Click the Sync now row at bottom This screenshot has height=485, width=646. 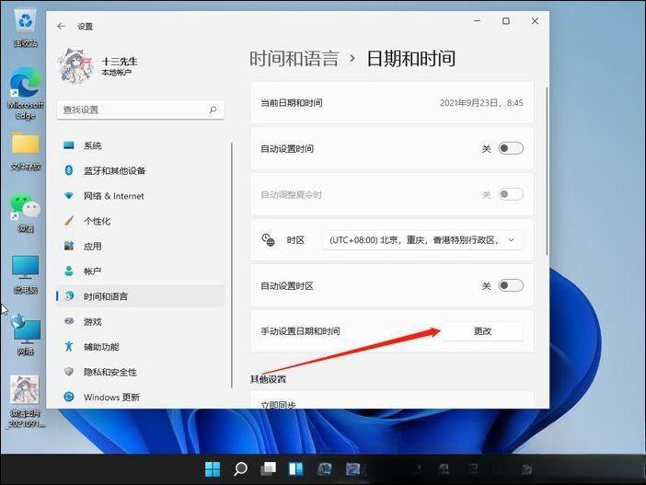click(392, 399)
